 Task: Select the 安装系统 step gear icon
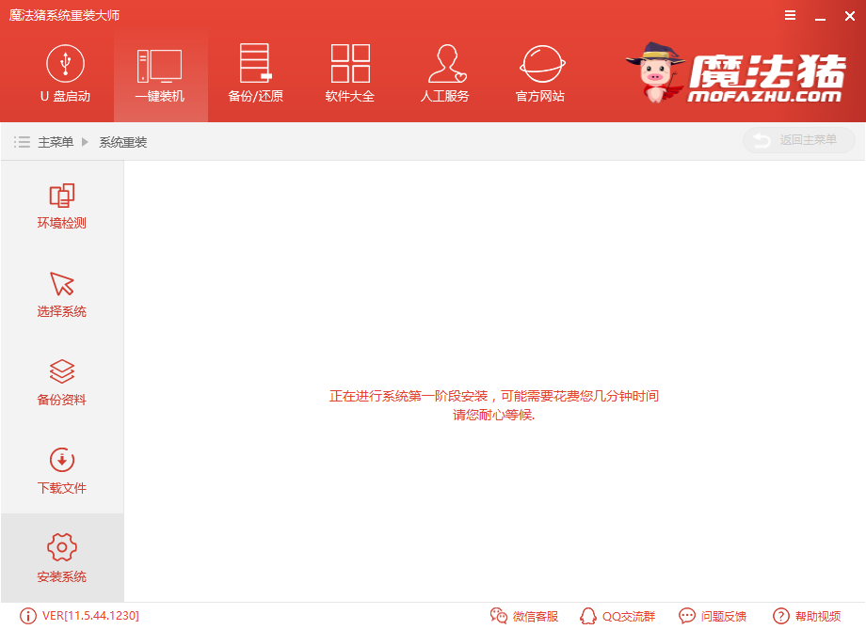pyautogui.click(x=60, y=547)
